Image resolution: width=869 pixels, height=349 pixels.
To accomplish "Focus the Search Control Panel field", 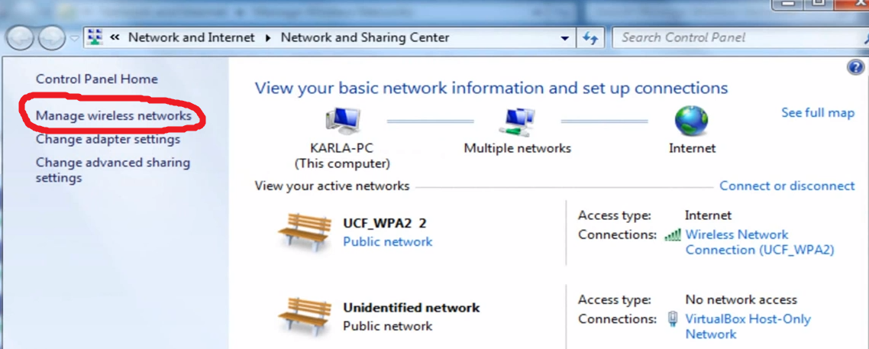I will (x=733, y=37).
